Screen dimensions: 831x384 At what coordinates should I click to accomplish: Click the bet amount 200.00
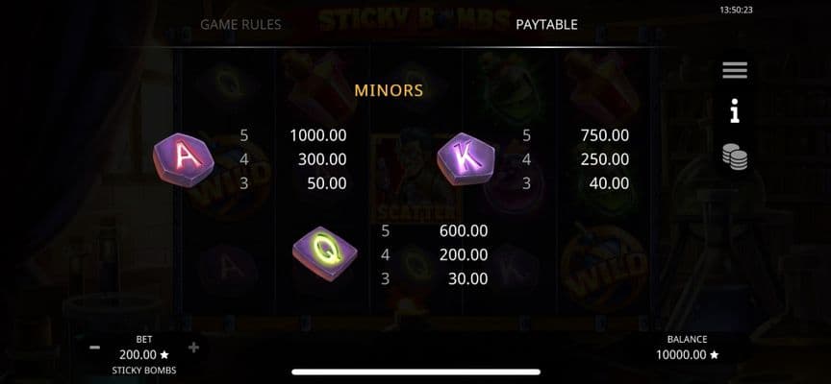[x=138, y=354]
